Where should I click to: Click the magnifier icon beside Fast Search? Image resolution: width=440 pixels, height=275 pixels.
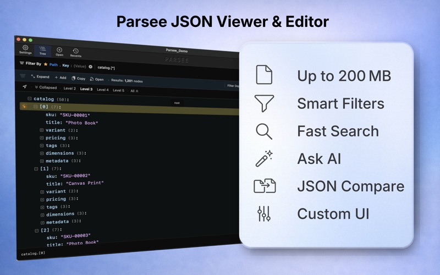tap(264, 131)
